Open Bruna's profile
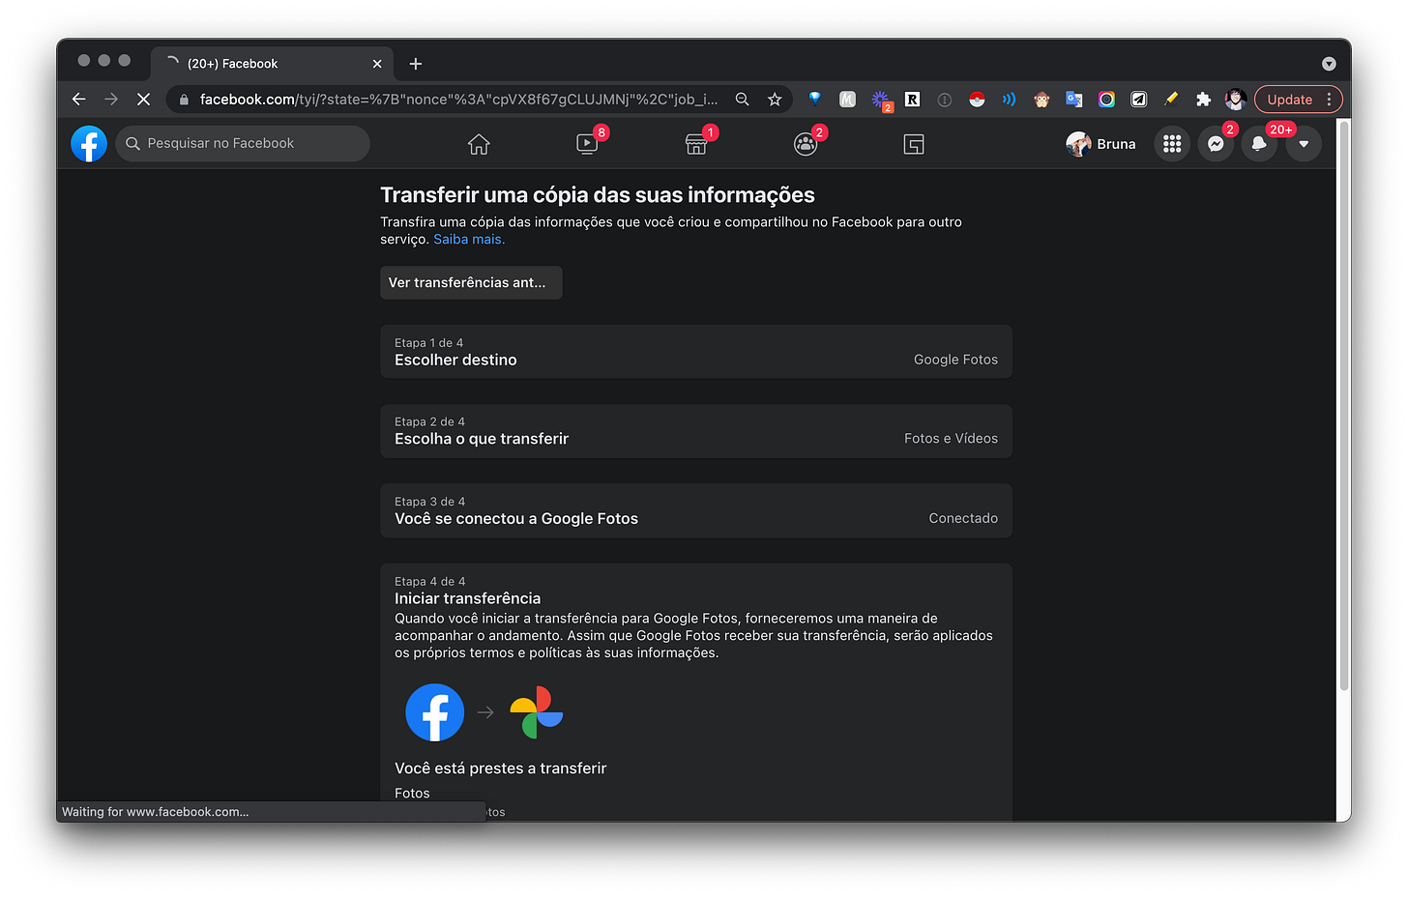The width and height of the screenshot is (1408, 897). coord(1101,144)
